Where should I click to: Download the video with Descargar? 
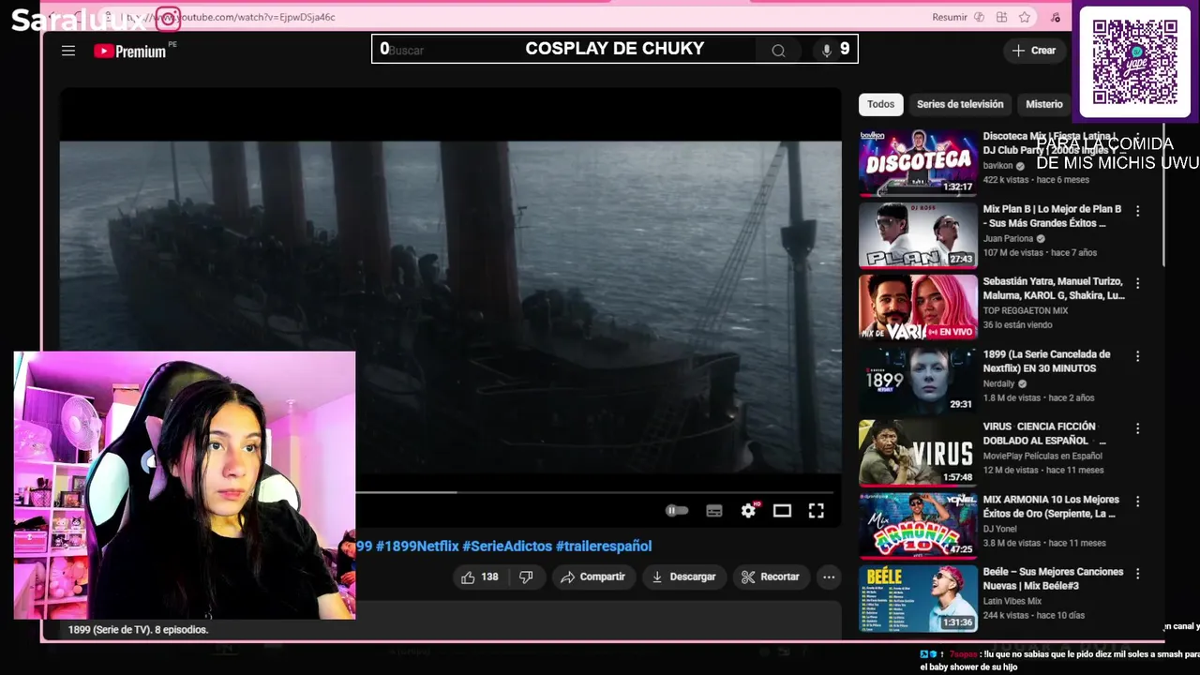pyautogui.click(x=683, y=577)
